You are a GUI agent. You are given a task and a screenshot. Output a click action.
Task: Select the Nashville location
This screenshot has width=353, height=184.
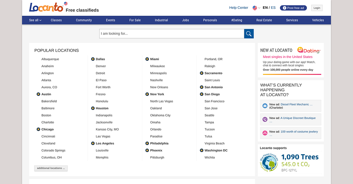pos(156,80)
